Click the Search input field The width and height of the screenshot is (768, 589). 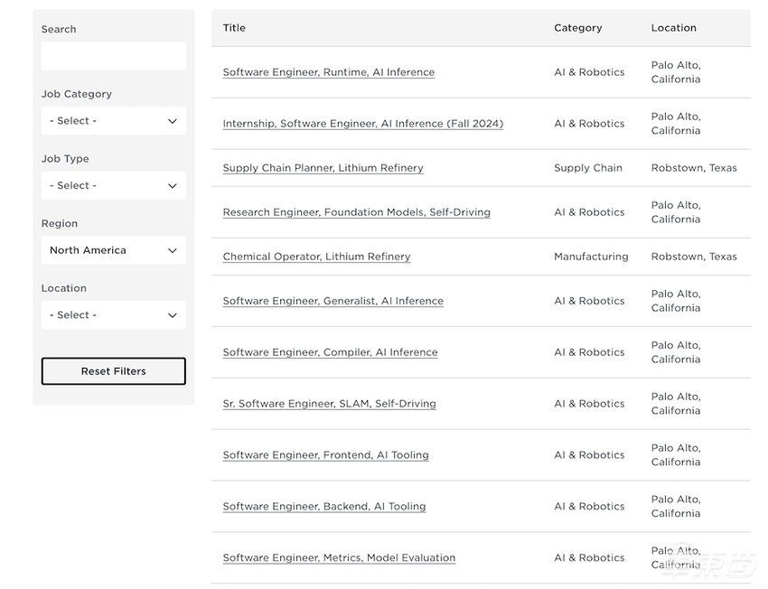[x=113, y=56]
